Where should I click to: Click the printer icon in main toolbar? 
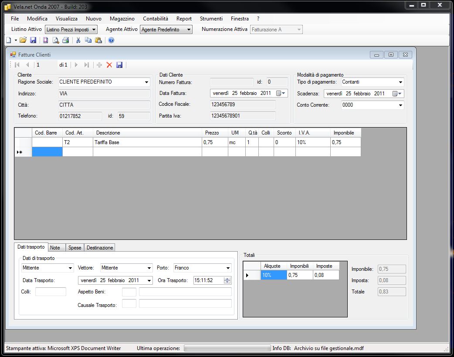(x=65, y=40)
